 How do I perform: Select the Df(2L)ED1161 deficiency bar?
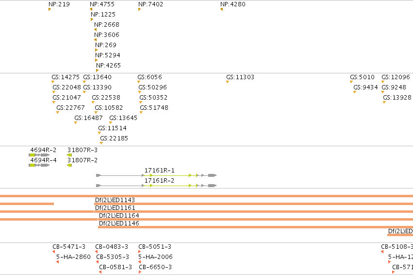click(254, 212)
